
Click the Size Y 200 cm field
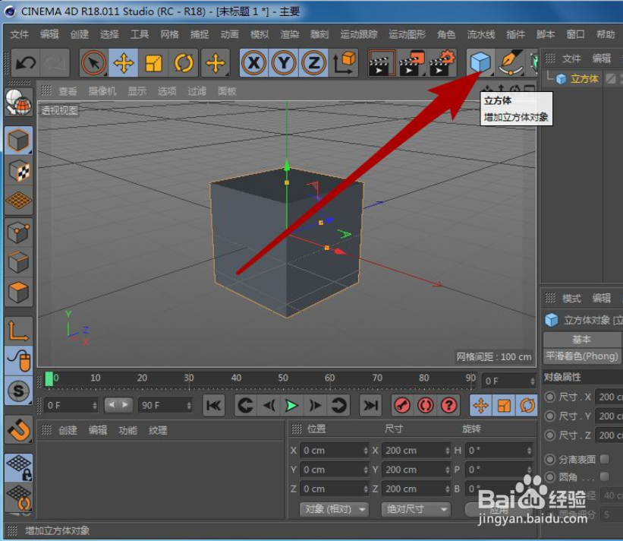tap(416, 470)
